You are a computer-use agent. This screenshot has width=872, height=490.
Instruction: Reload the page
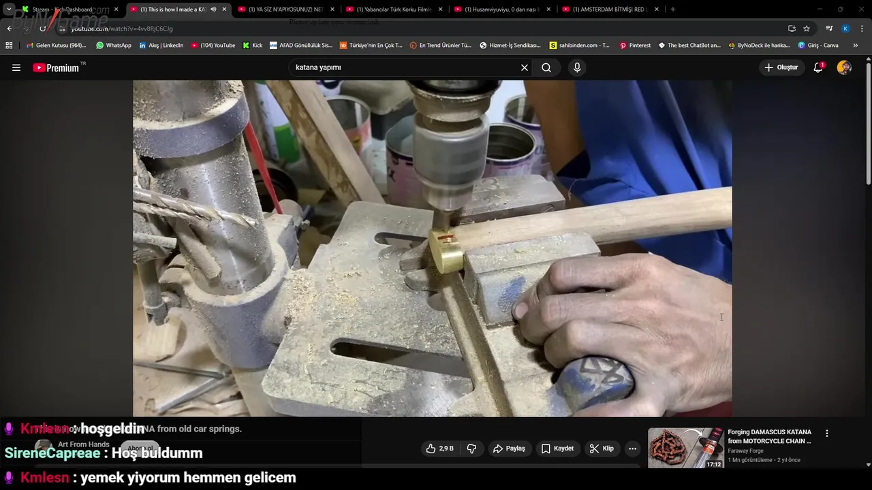click(42, 29)
